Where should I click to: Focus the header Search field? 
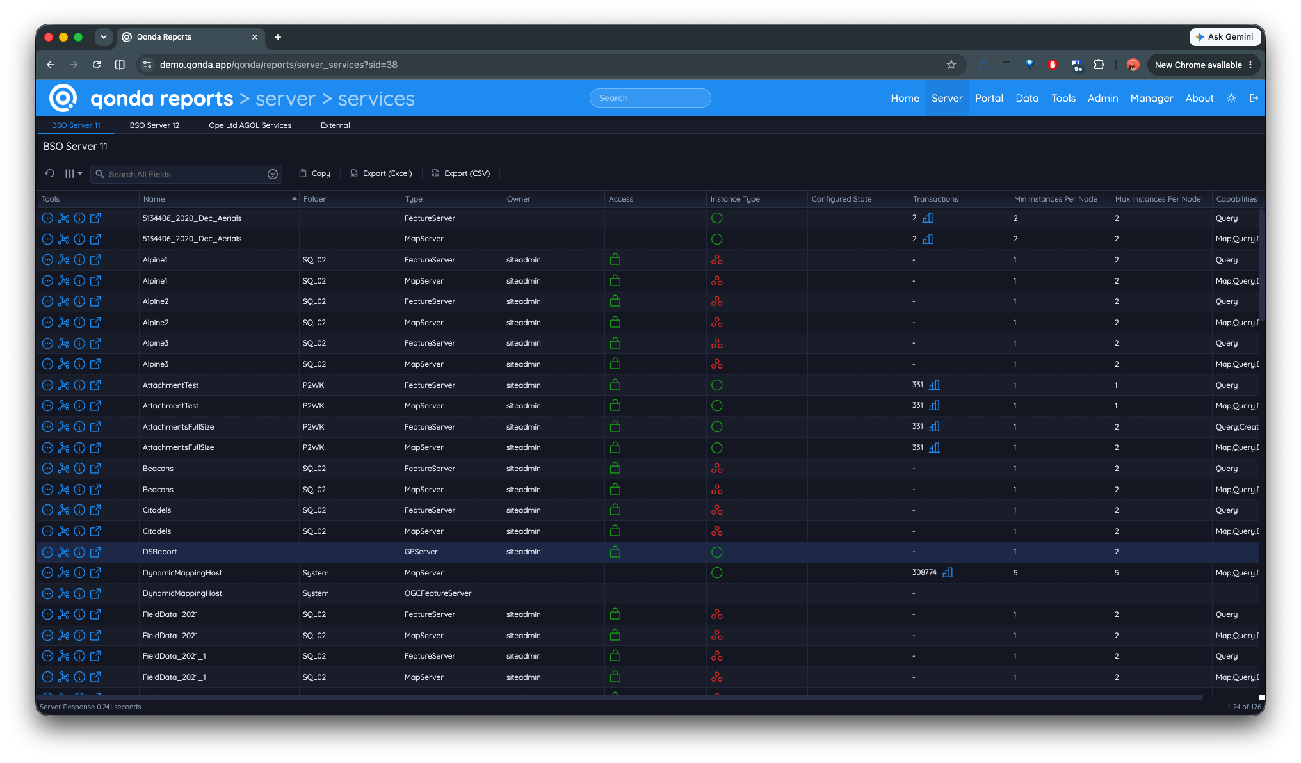(650, 98)
